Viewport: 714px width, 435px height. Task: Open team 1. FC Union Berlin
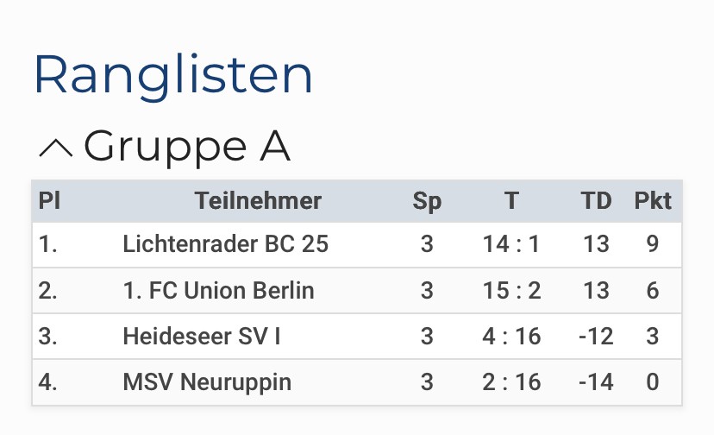click(x=218, y=290)
